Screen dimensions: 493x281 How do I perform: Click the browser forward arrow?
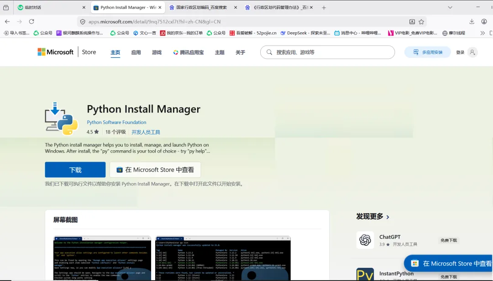(20, 22)
